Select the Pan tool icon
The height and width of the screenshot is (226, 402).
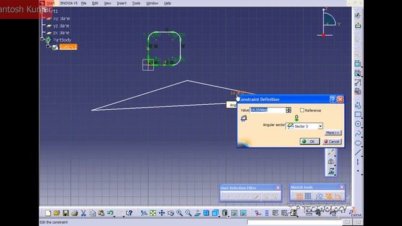click(162, 213)
